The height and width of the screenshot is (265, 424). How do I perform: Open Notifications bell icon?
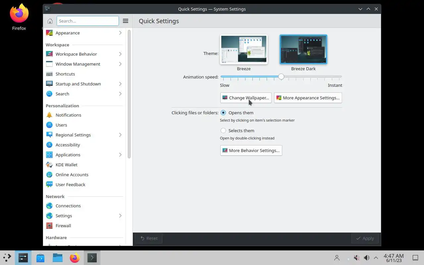49,115
